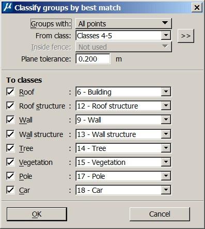
Task: Click the Cancel button
Action: (x=160, y=214)
